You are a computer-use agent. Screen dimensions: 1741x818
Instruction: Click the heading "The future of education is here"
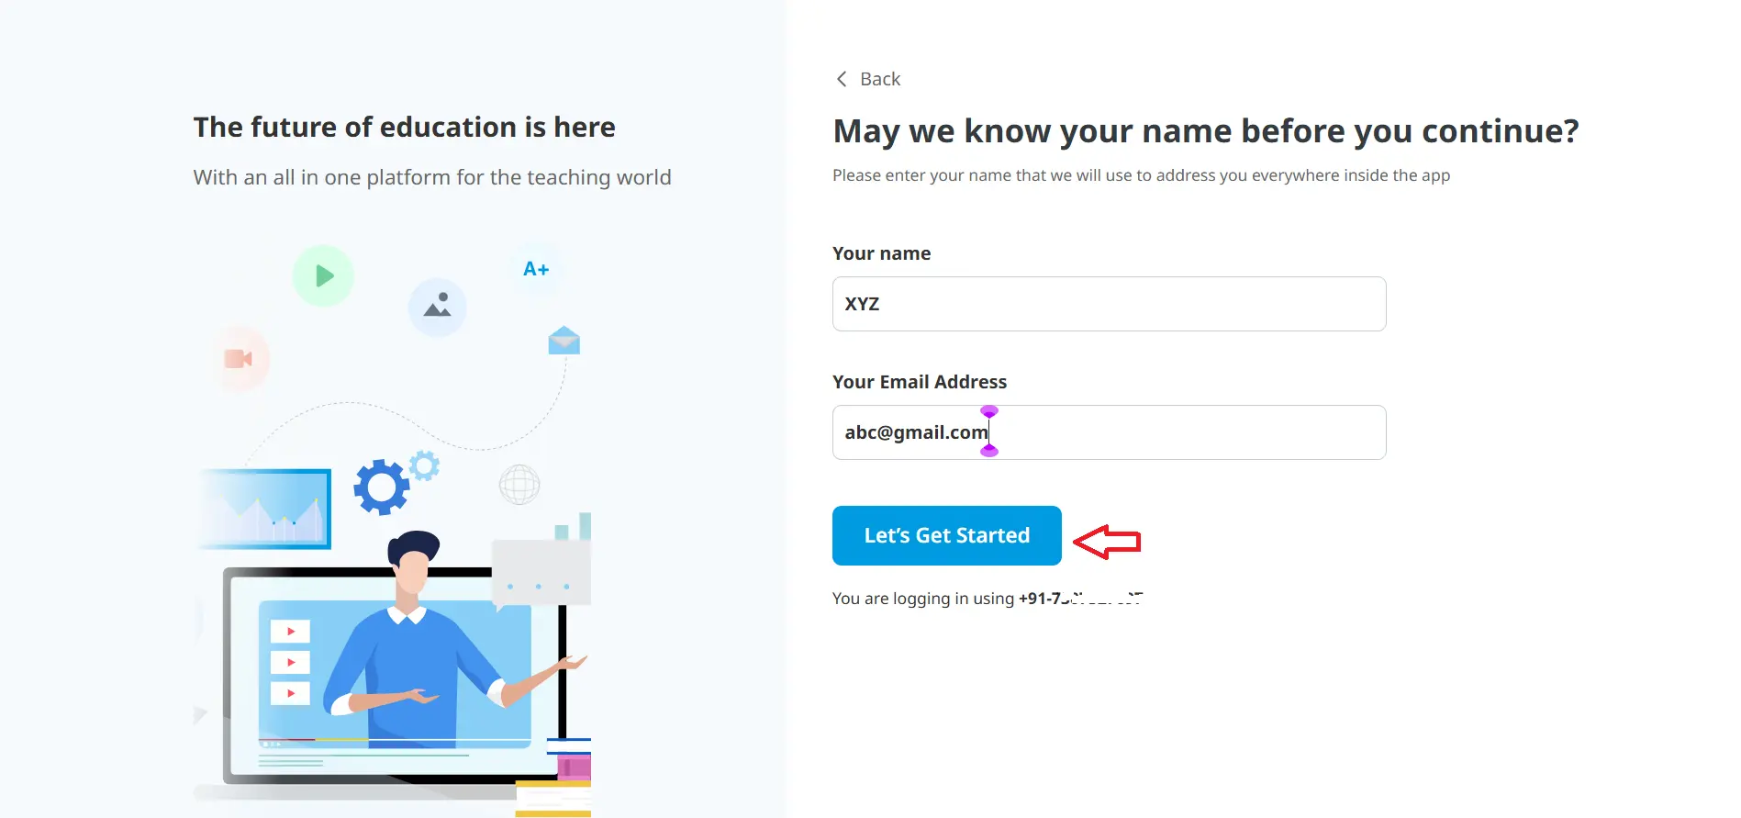click(x=404, y=127)
